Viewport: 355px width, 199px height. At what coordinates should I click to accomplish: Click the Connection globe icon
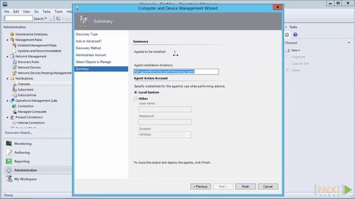[14, 106]
